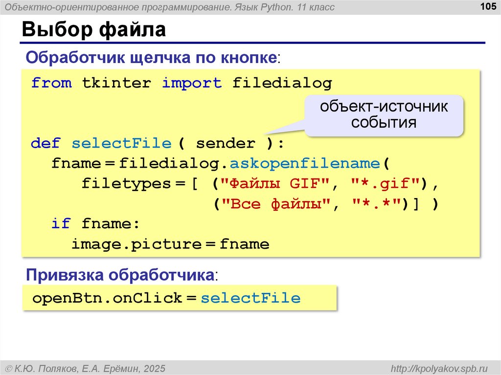Click the heading "Обработчик щелчка по кнопке"
This screenshot has width=501, height=375.
point(152,57)
